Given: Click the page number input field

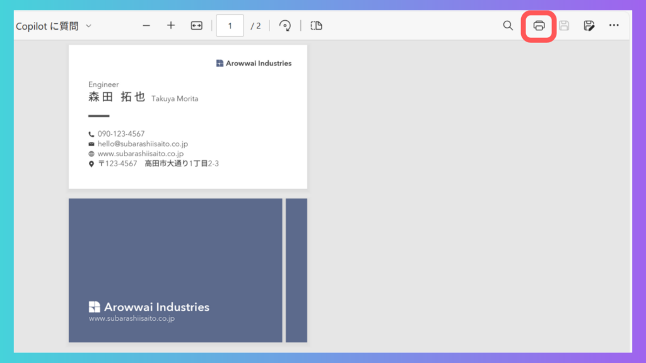Looking at the screenshot, I should 230,26.
